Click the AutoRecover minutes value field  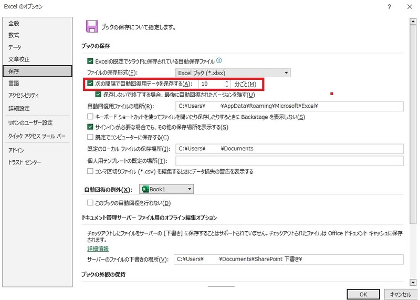(x=212, y=84)
